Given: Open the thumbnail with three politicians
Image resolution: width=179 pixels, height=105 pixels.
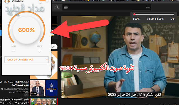Looking at the screenshot, I should (43, 101).
